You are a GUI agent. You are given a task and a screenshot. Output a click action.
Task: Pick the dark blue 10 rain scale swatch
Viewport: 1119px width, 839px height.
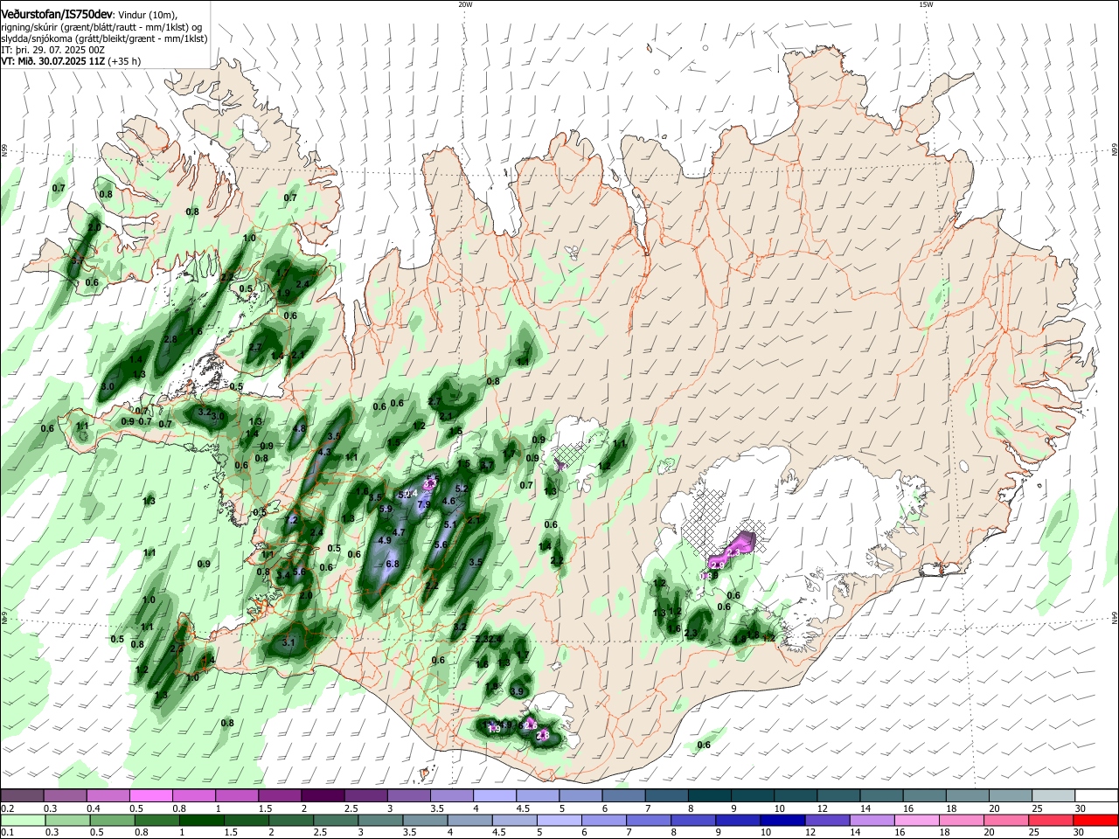pyautogui.click(x=782, y=821)
